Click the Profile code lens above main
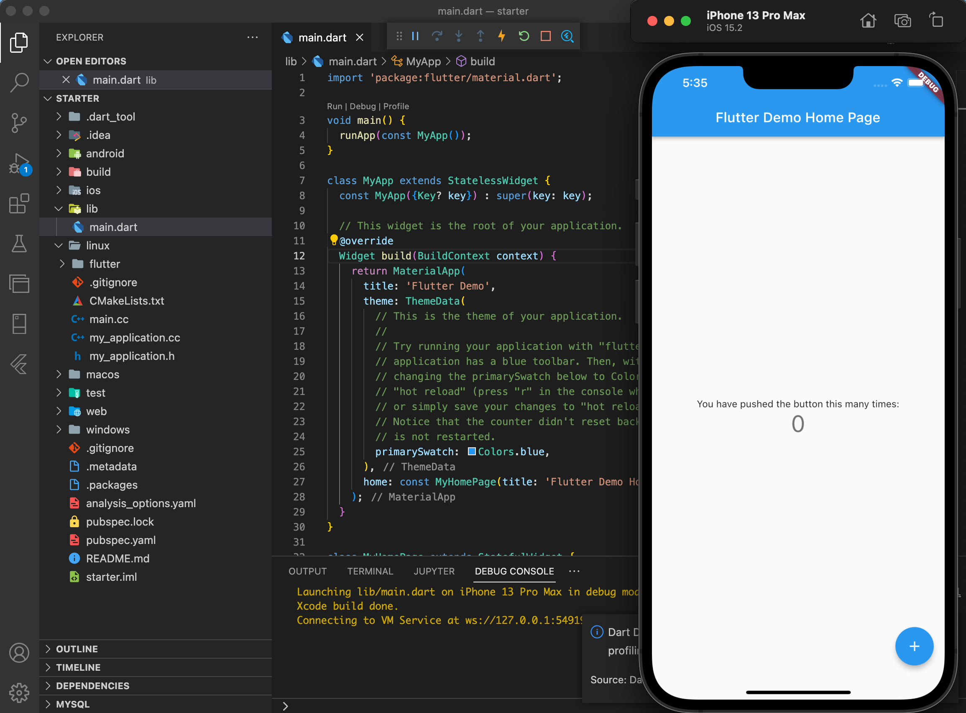The height and width of the screenshot is (713, 966). pos(396,106)
